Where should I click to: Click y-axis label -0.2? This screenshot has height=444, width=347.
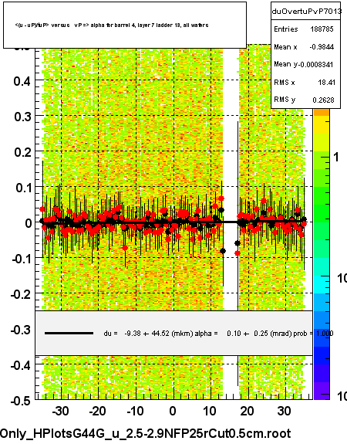(20, 294)
